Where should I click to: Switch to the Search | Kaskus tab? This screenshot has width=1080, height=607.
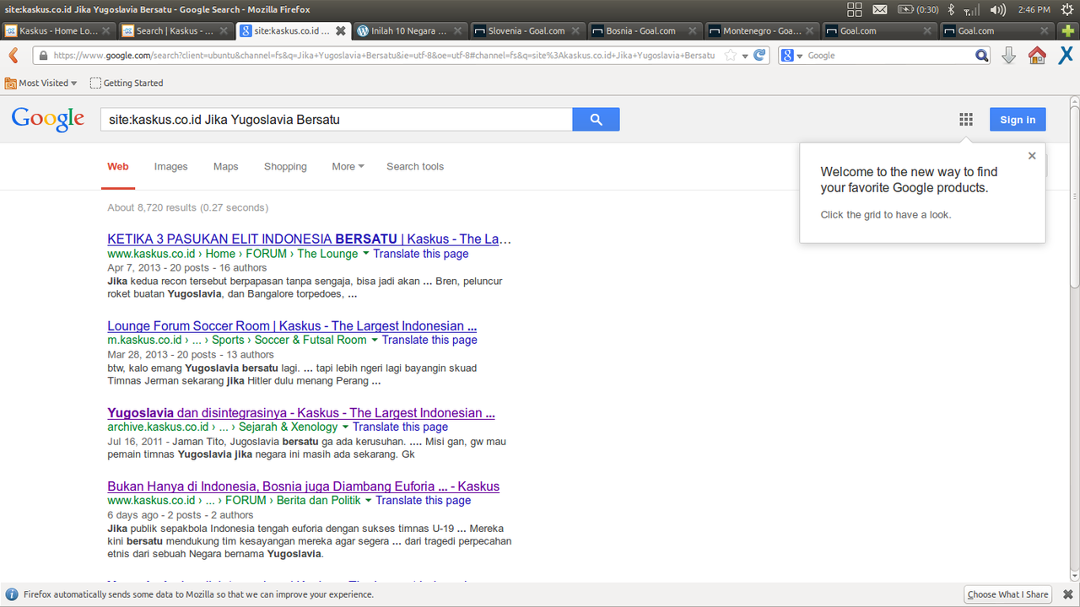(175, 31)
